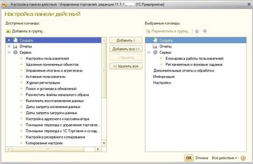This screenshot has height=164, width=253.
Task: Select Управление итогами и агрегатами item
Action: click(x=54, y=71)
